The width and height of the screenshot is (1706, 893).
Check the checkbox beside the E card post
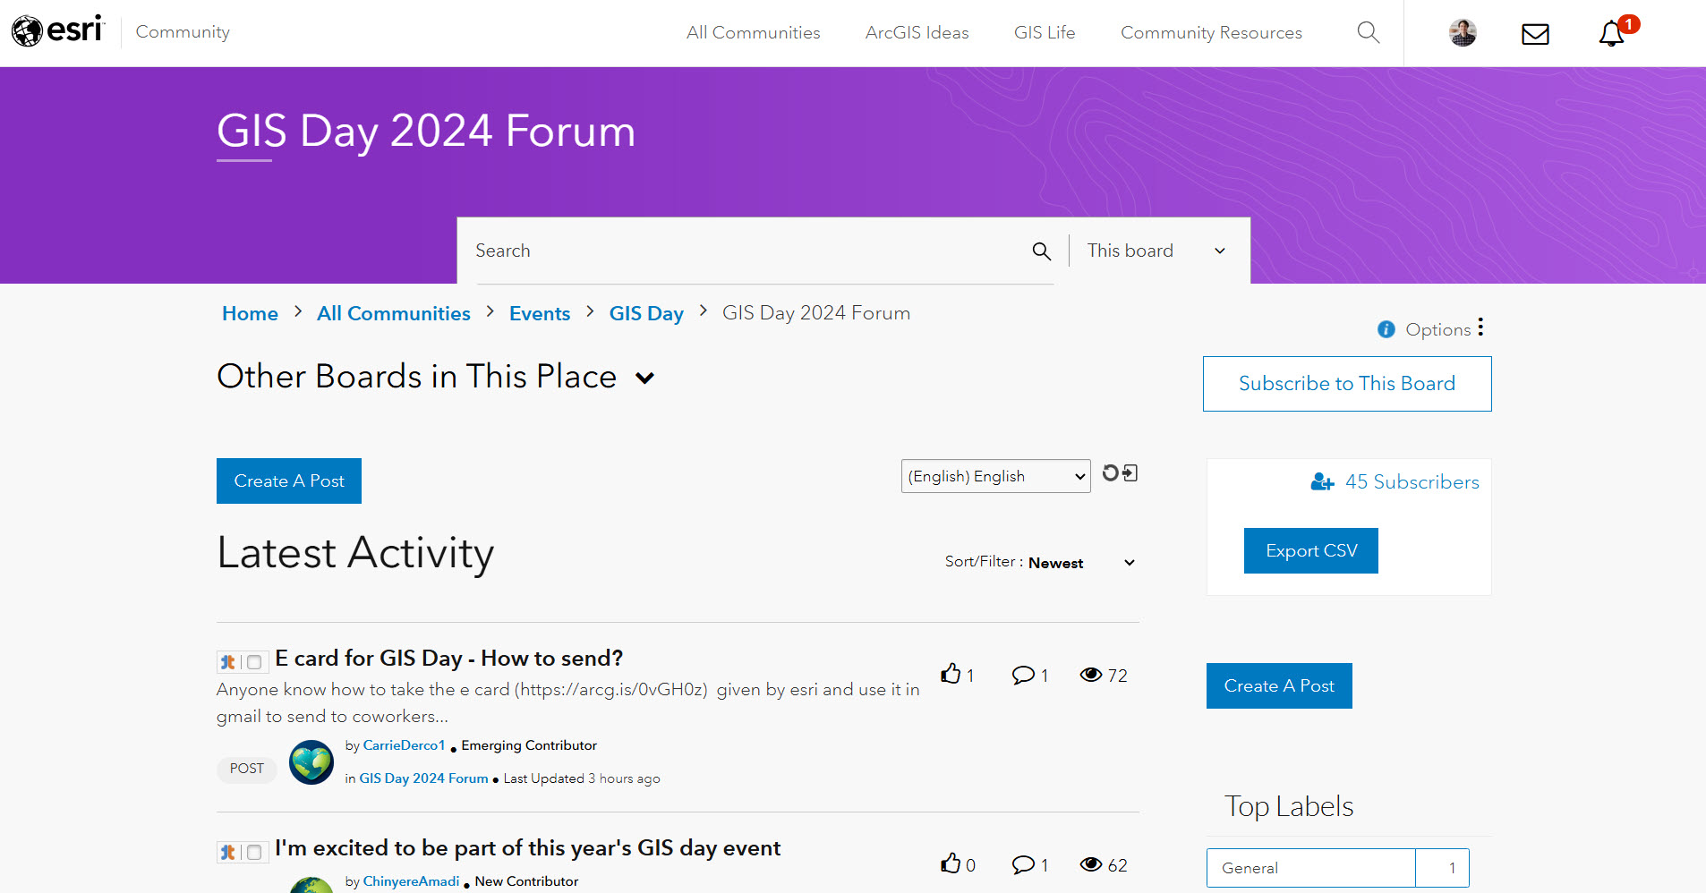[x=256, y=661]
